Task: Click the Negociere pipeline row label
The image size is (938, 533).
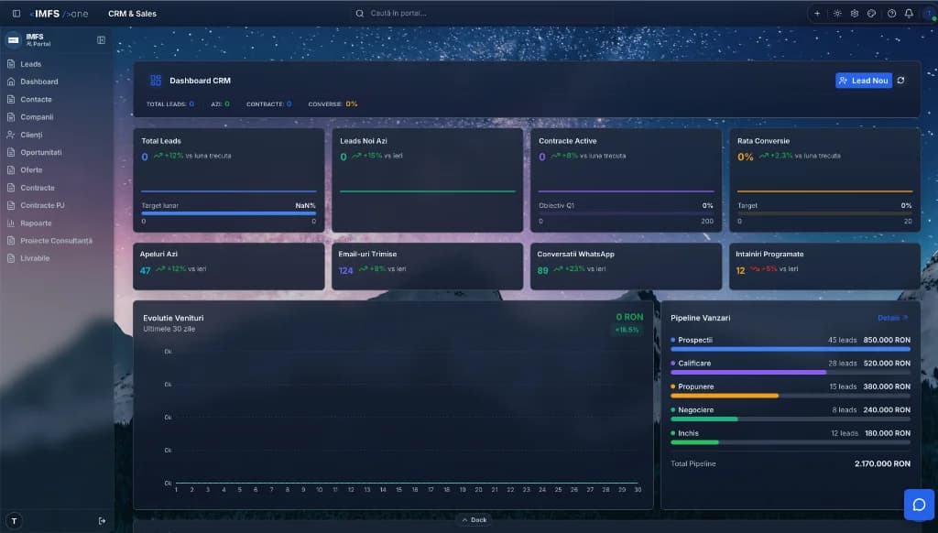Action: pos(696,409)
